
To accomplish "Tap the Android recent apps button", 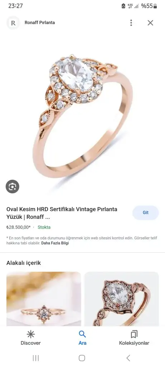I will [36, 358].
